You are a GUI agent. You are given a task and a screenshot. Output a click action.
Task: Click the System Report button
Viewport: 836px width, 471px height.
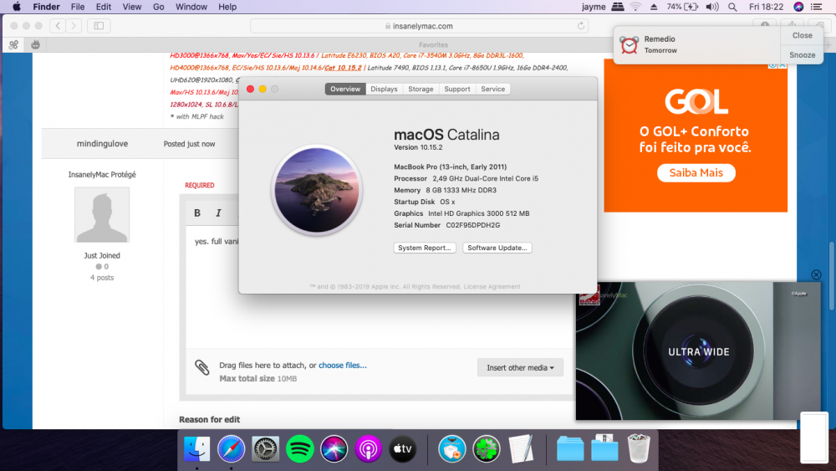click(425, 248)
